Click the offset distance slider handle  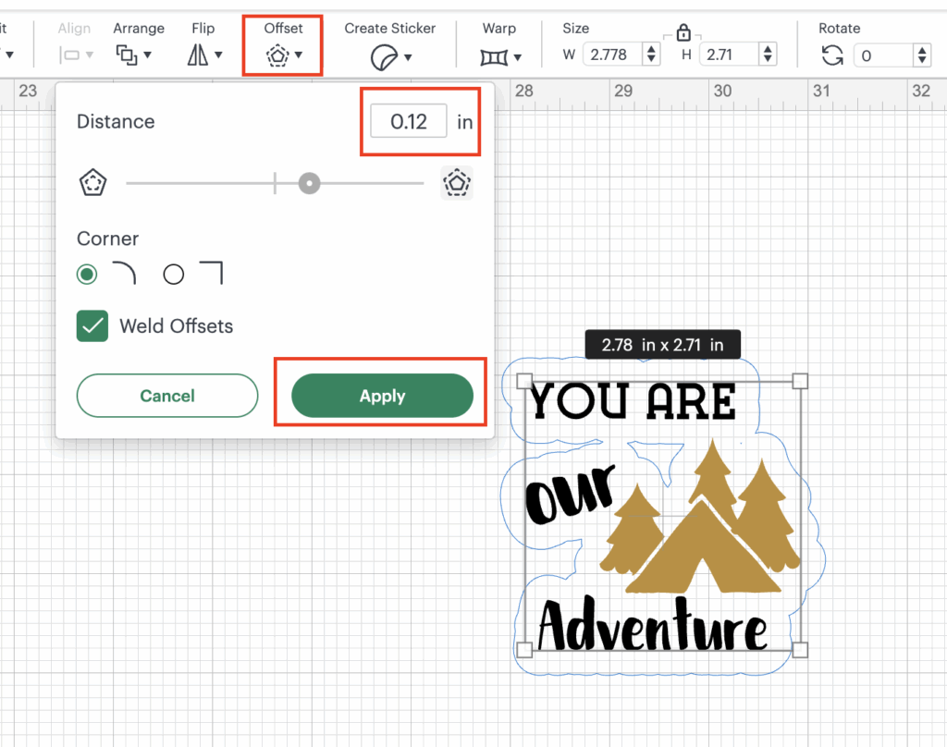pyautogui.click(x=309, y=183)
